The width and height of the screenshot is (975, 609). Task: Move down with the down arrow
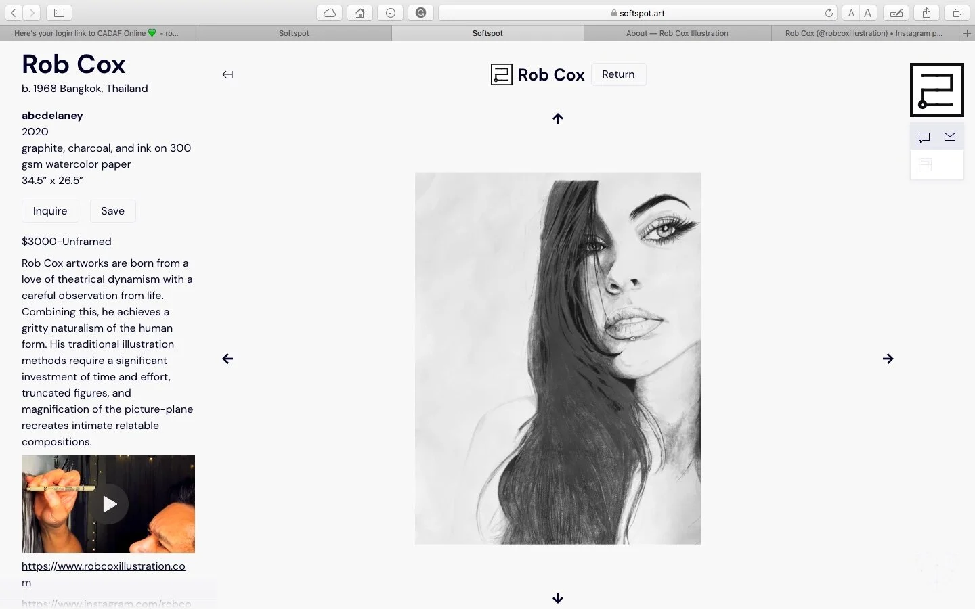coord(558,598)
